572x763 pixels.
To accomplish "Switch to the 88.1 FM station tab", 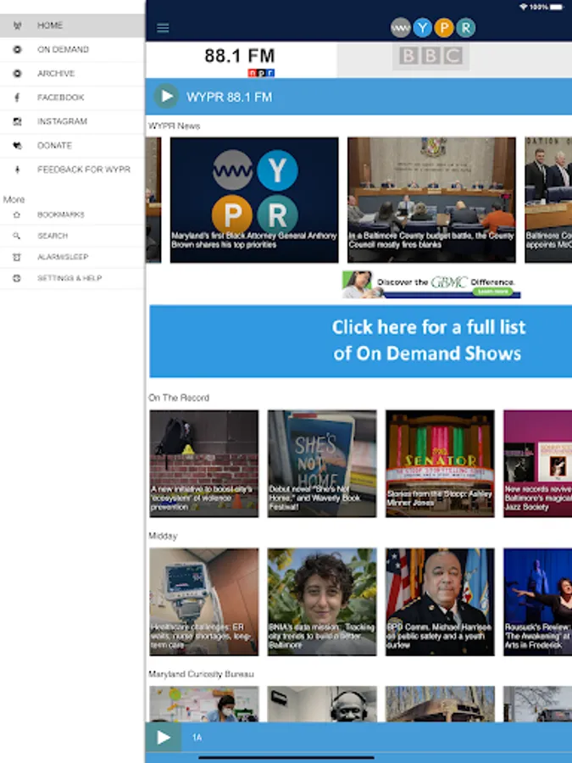I will tap(241, 60).
